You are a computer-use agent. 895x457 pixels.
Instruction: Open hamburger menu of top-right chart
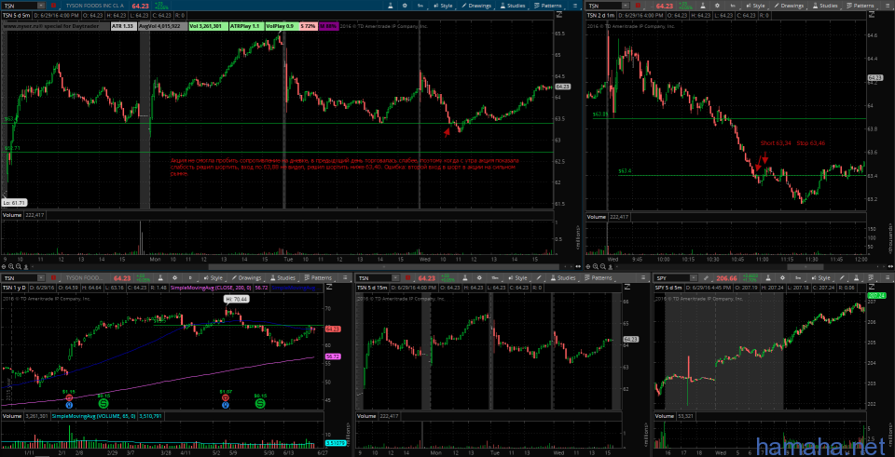887,6
